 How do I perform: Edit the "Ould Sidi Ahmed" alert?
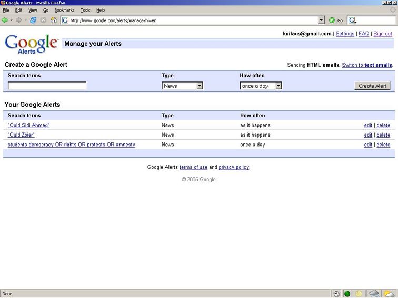[x=368, y=125]
